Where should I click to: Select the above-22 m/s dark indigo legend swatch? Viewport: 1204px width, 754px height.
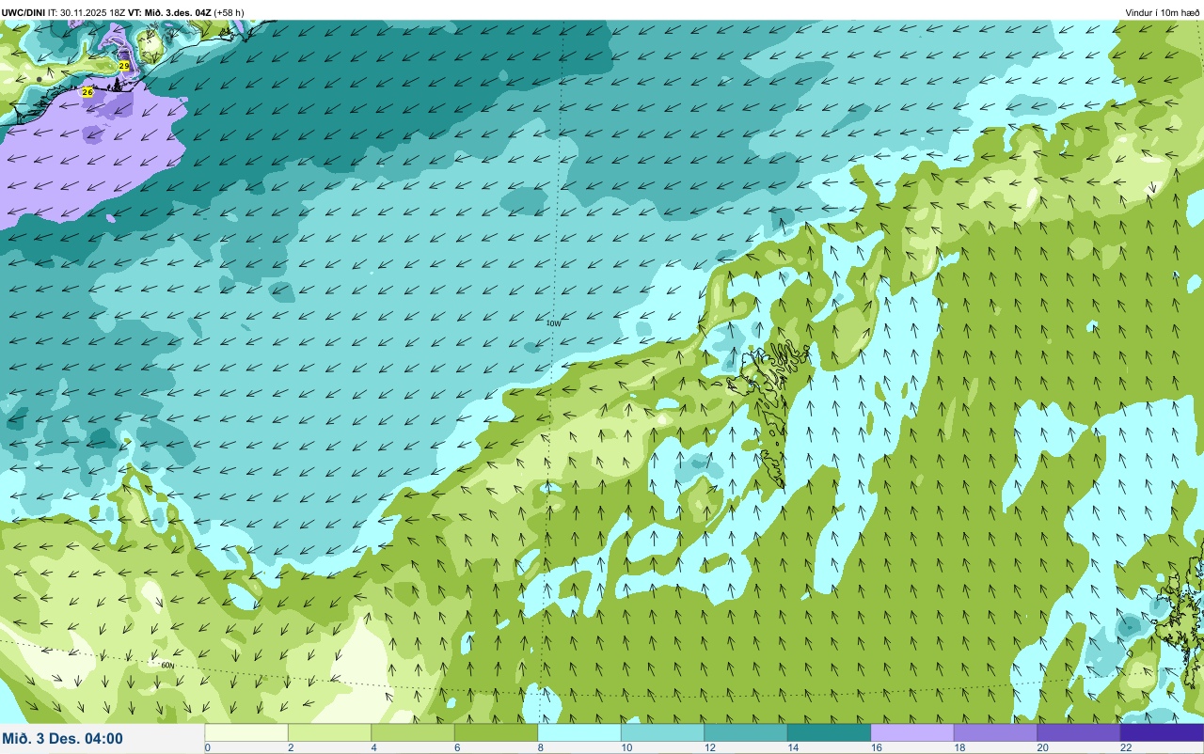pos(1162,732)
